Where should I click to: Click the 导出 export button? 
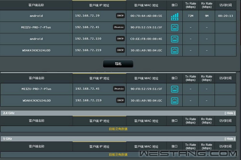click(x=118, y=64)
